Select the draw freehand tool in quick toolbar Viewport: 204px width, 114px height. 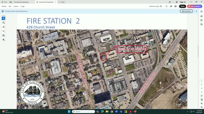coord(4,31)
